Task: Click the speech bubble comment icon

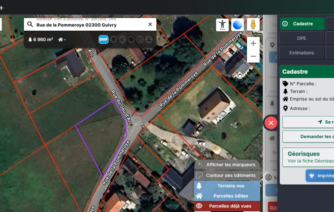Action: tap(131, 39)
